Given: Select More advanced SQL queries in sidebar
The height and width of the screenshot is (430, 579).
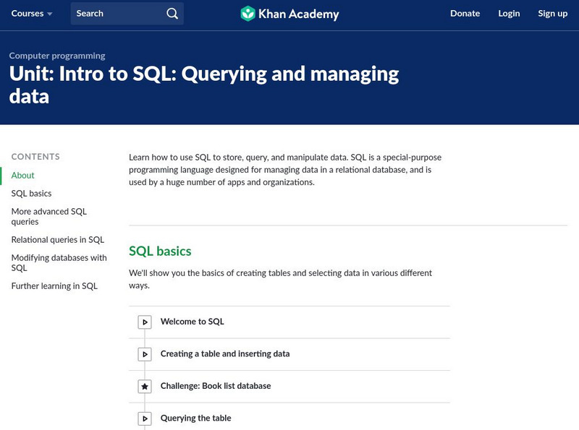Looking at the screenshot, I should point(49,217).
